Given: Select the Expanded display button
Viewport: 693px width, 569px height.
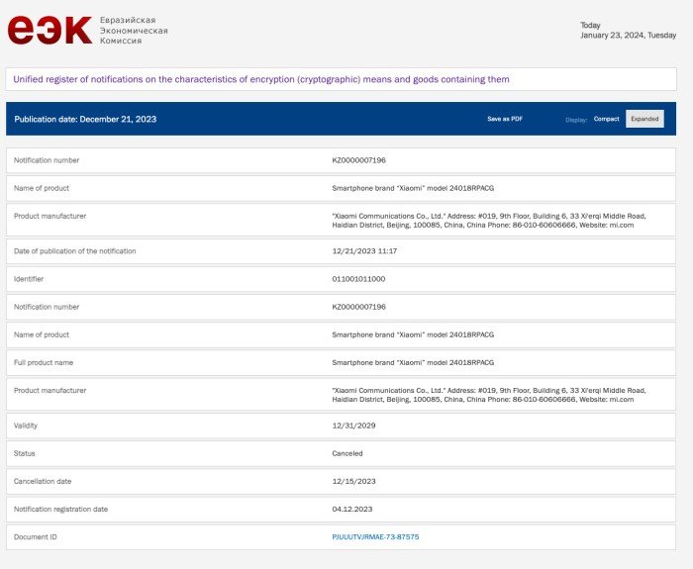Looking at the screenshot, I should click(644, 119).
